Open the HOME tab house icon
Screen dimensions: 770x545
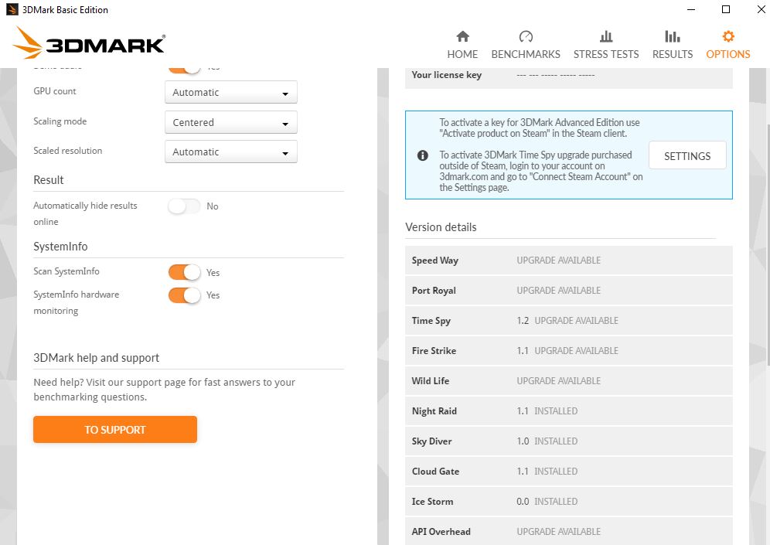tap(462, 36)
